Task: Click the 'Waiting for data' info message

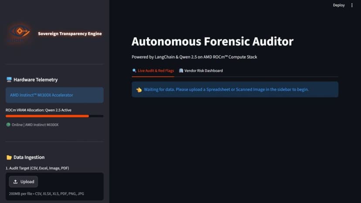Action: tap(235, 89)
